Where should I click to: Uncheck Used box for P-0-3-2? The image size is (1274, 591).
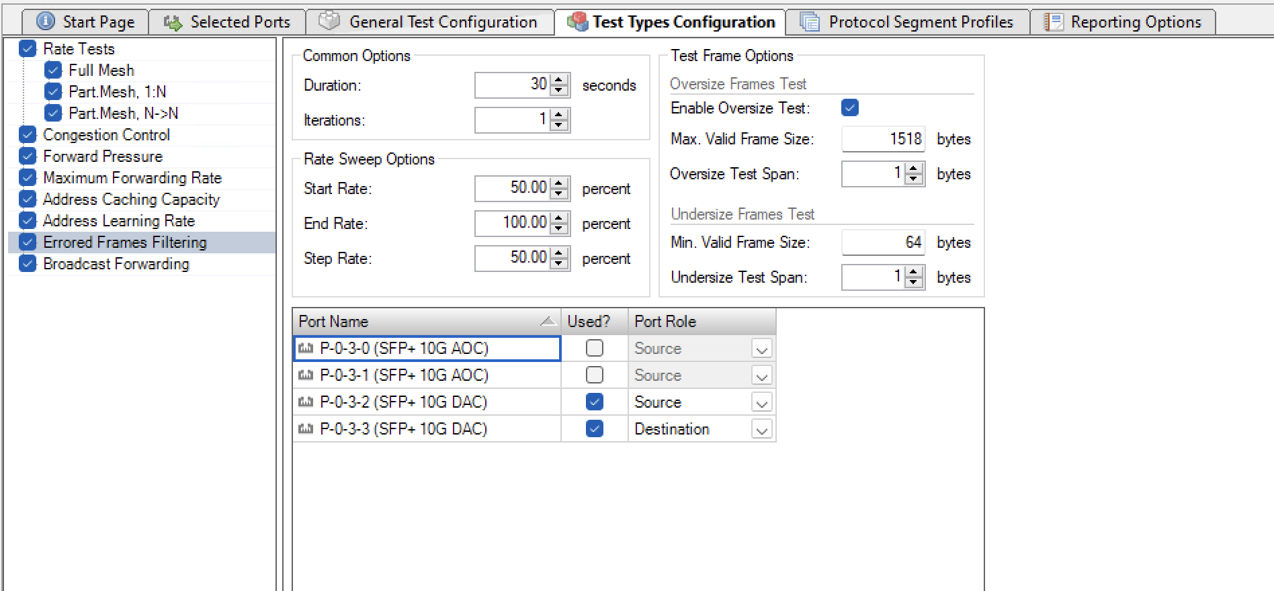[595, 402]
